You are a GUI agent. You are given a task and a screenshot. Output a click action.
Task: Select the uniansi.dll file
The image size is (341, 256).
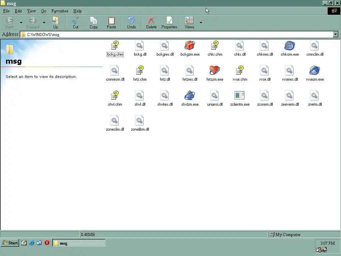click(215, 99)
